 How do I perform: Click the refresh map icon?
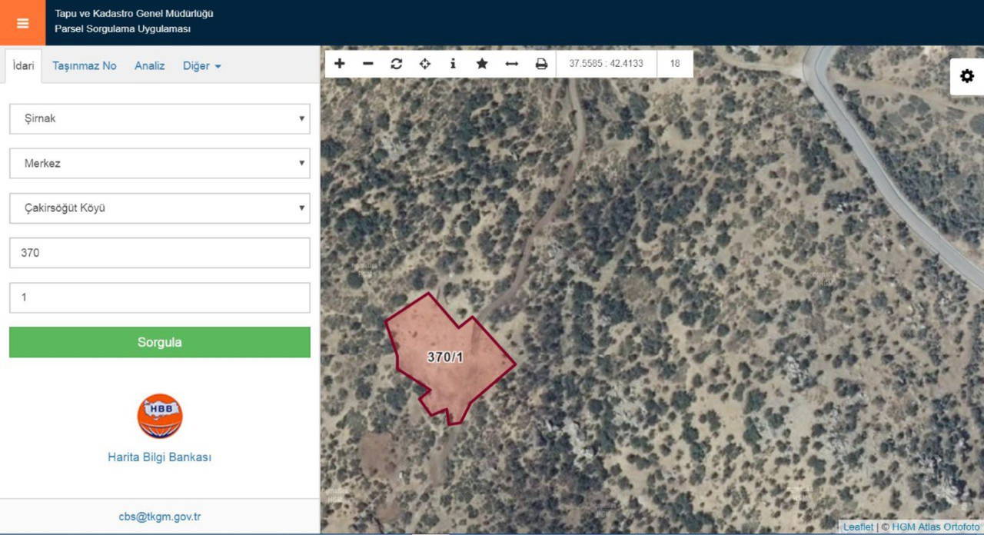click(x=397, y=64)
